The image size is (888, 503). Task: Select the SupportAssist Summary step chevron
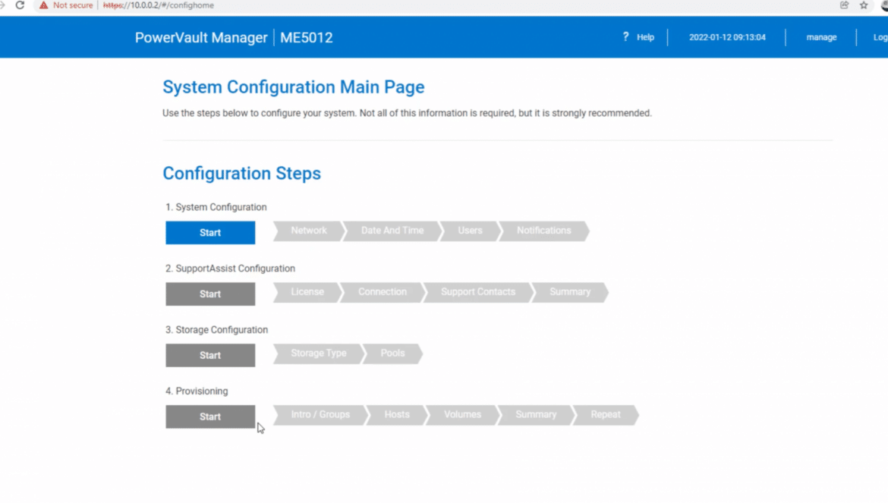pyautogui.click(x=570, y=292)
